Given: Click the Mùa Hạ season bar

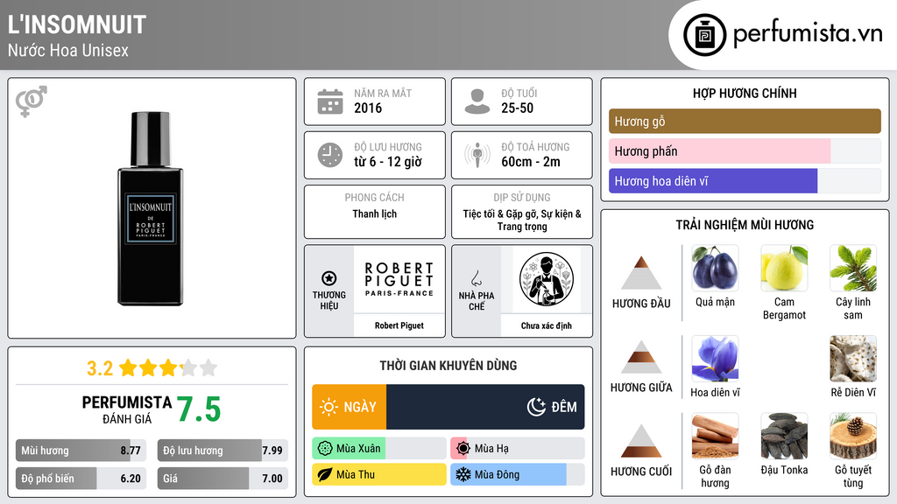Looking at the screenshot, I should pos(517,449).
